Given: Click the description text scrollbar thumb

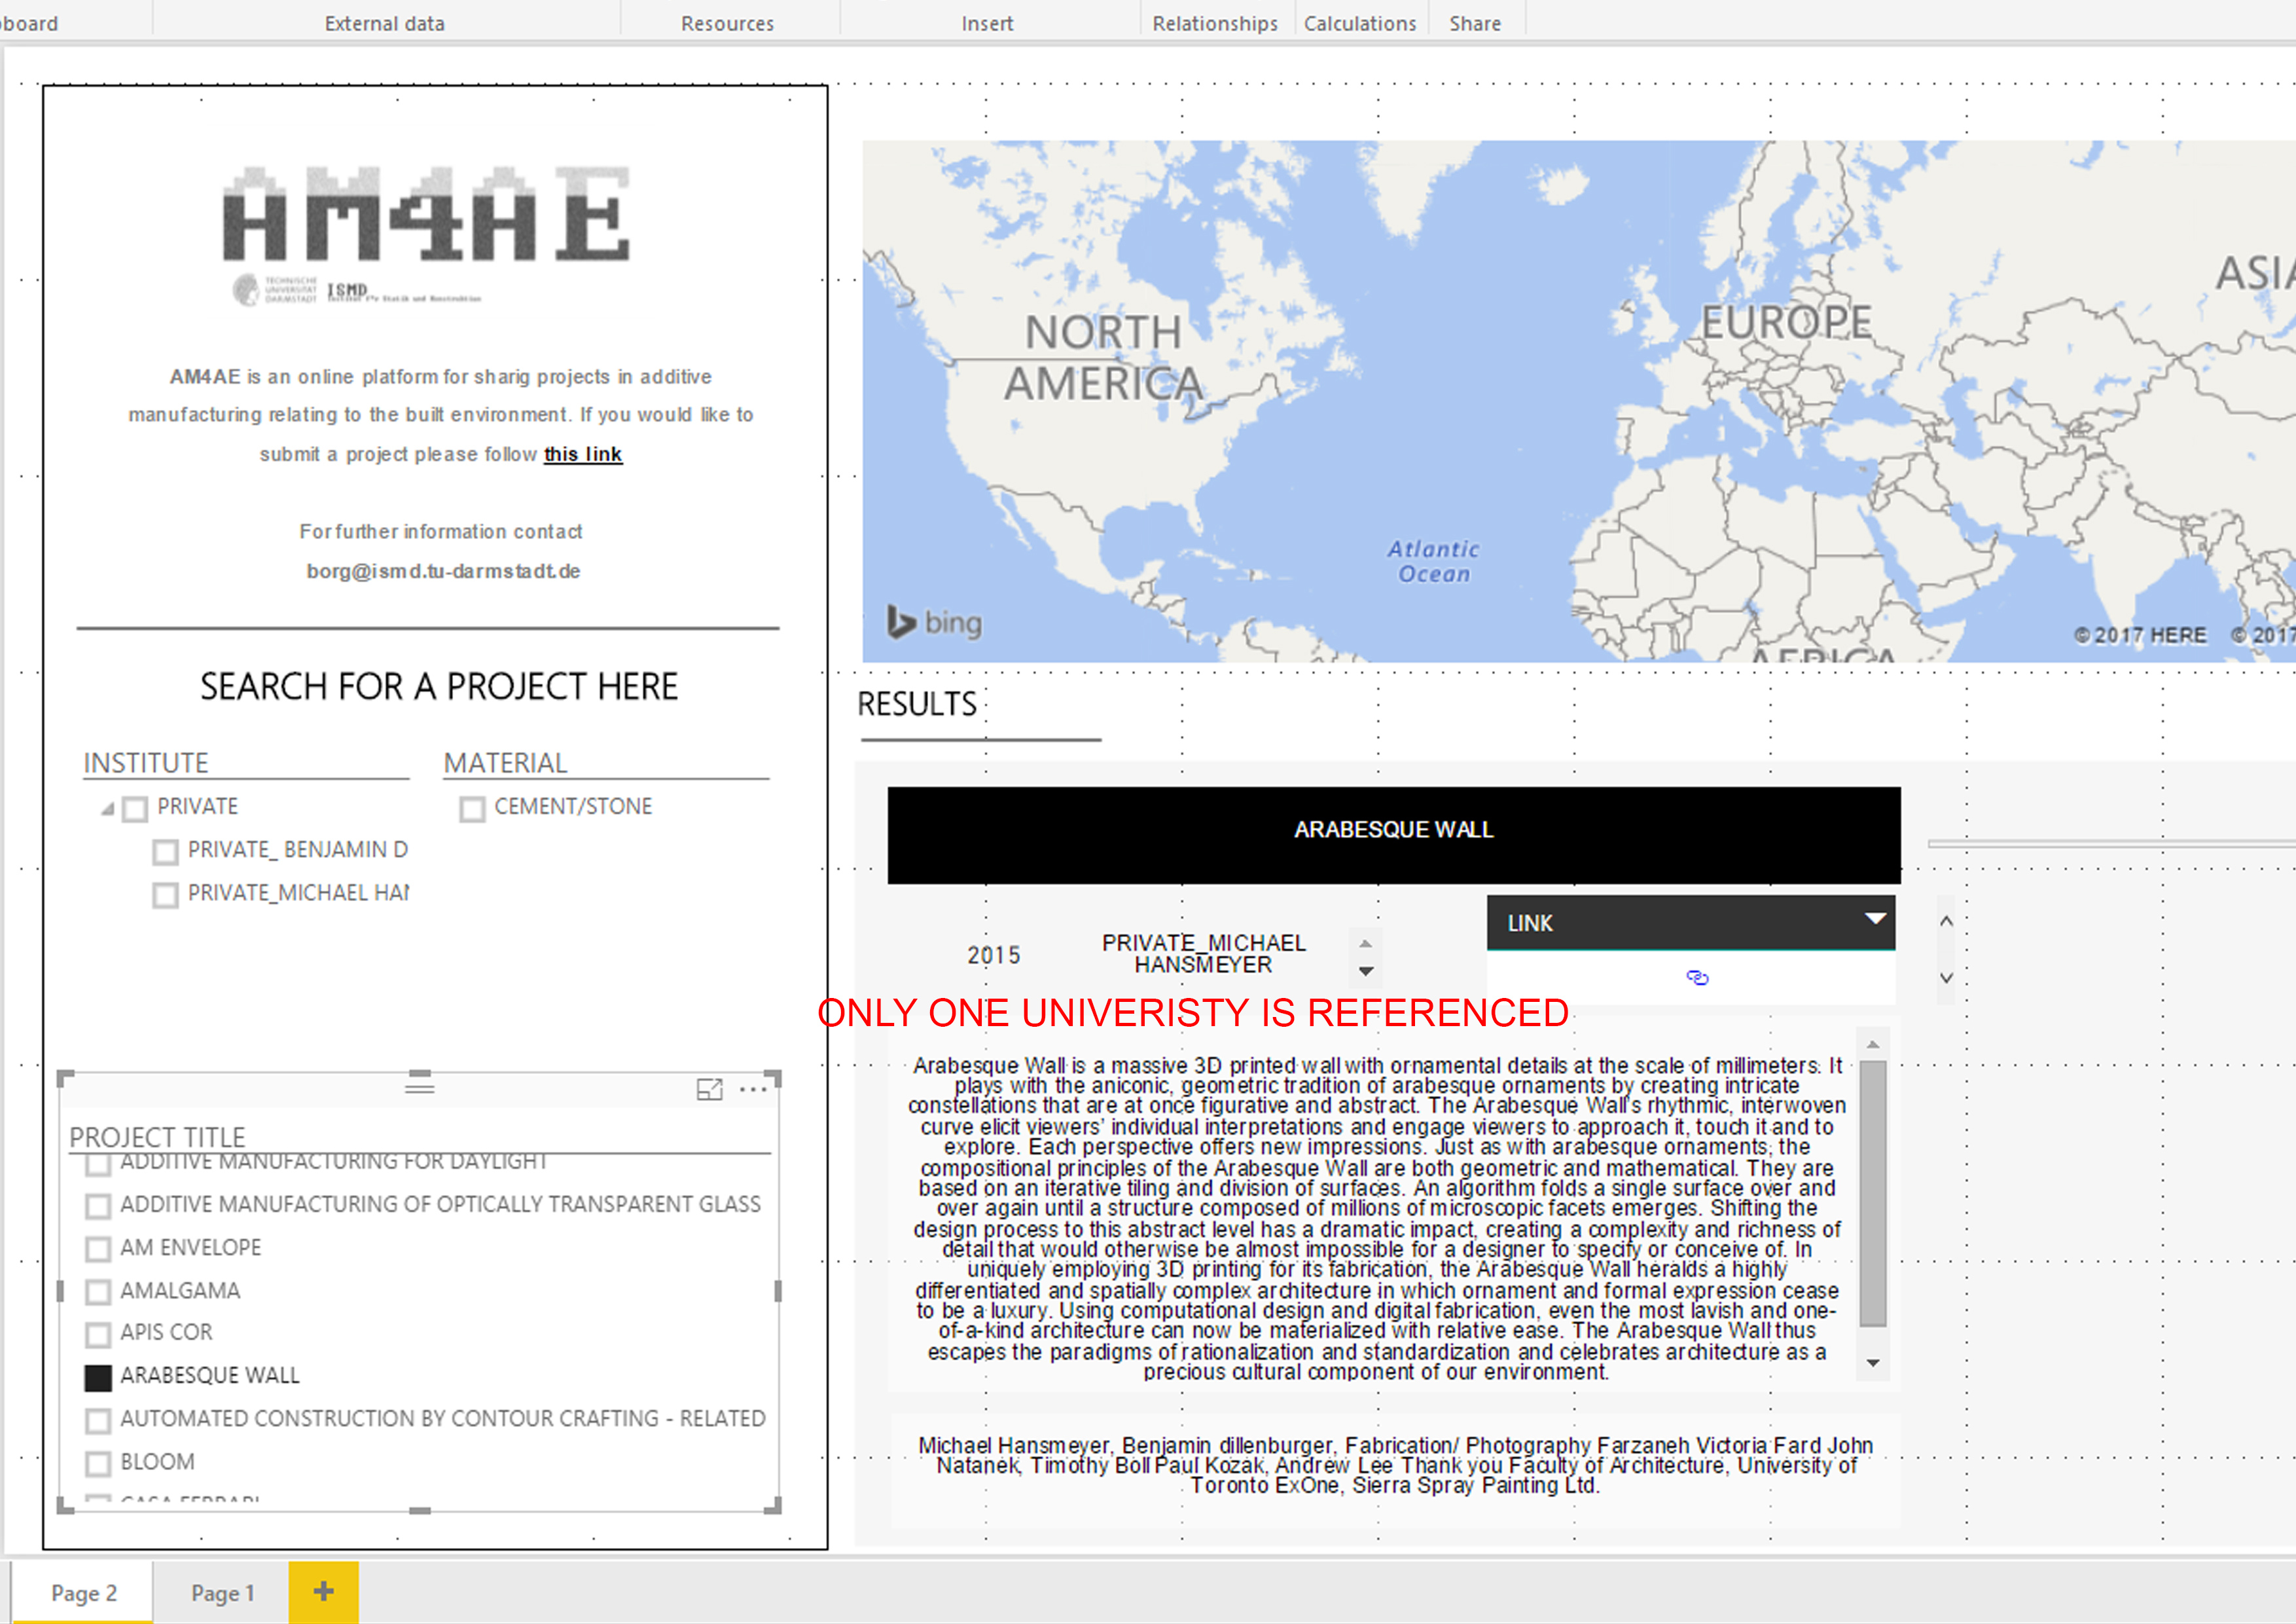Looking at the screenshot, I should coord(1873,1192).
